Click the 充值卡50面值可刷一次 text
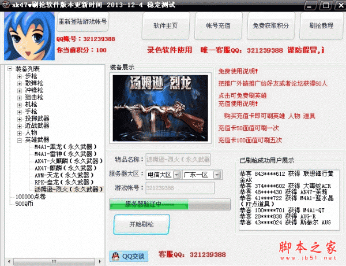Screen dimensions: 346x266 click(249, 128)
